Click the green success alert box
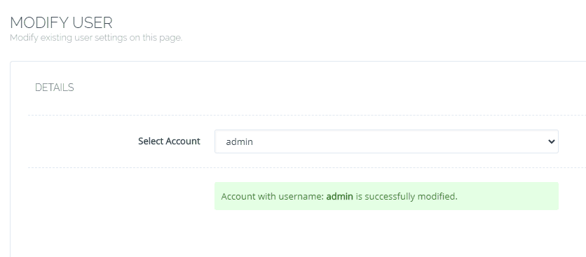This screenshot has height=257, width=586. tap(386, 196)
